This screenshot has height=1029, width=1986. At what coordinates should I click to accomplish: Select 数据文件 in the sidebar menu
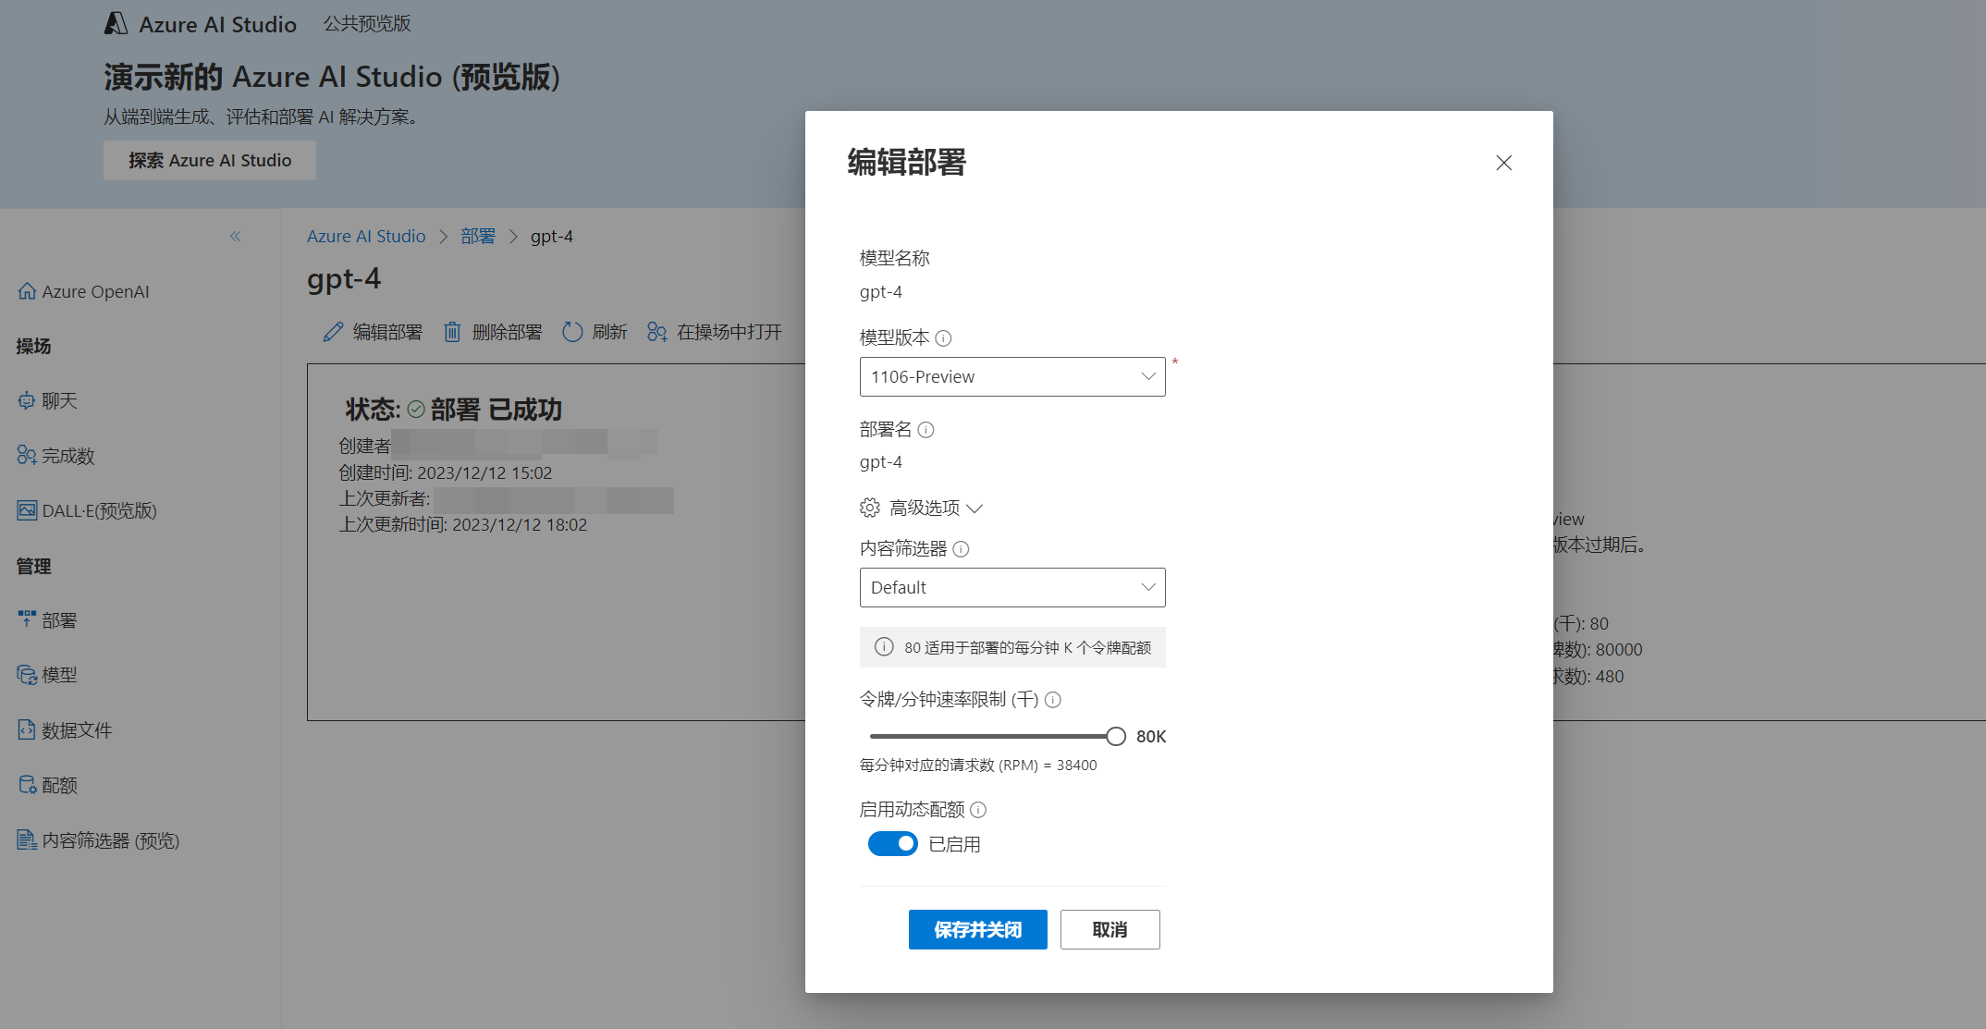[x=77, y=730]
